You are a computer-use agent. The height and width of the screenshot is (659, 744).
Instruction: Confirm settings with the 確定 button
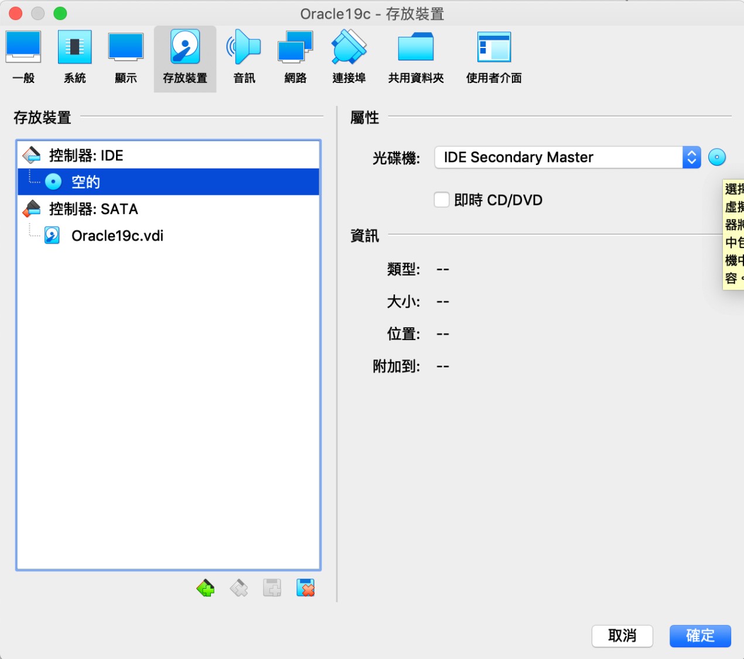pos(700,636)
